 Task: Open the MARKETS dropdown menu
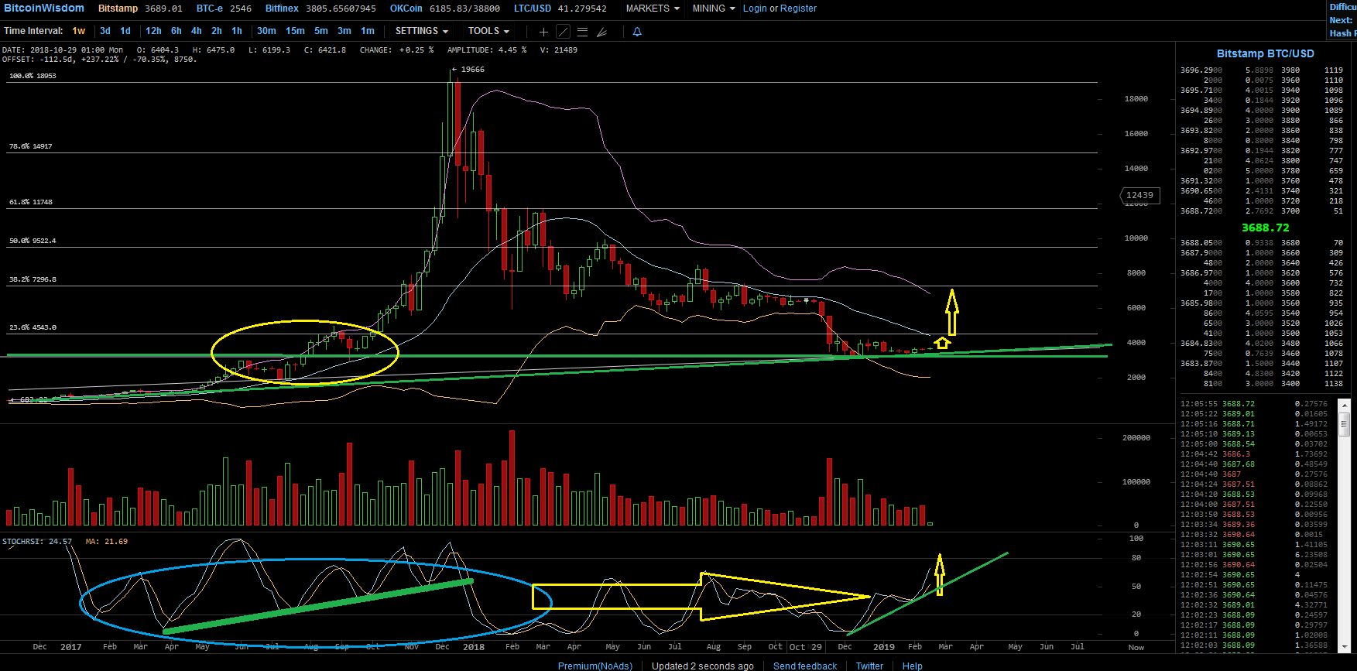tap(653, 9)
